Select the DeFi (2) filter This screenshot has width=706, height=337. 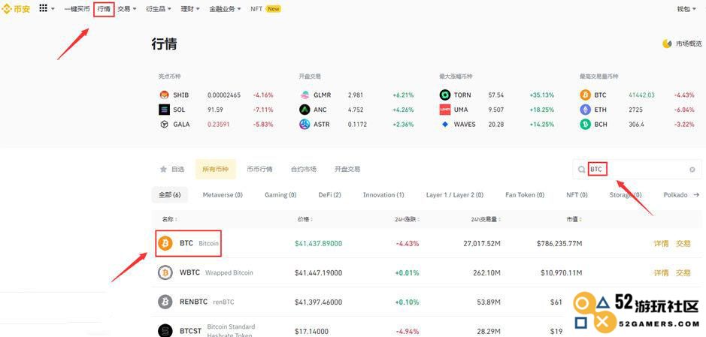click(x=329, y=195)
